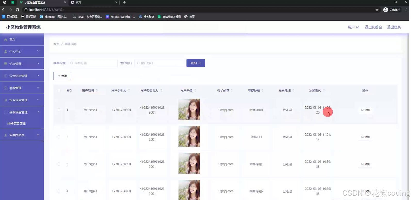Focus the 用户姓名 search input

pos(159,63)
